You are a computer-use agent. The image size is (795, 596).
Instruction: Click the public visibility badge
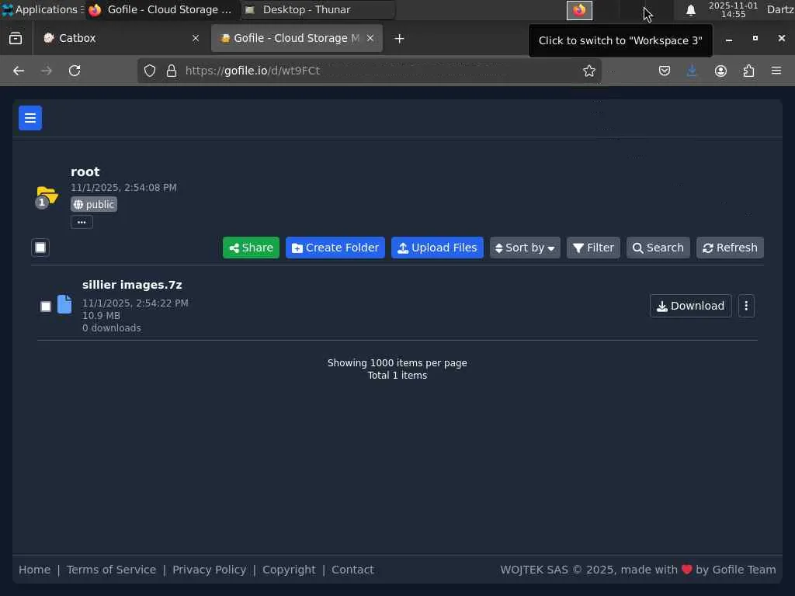[x=94, y=204]
